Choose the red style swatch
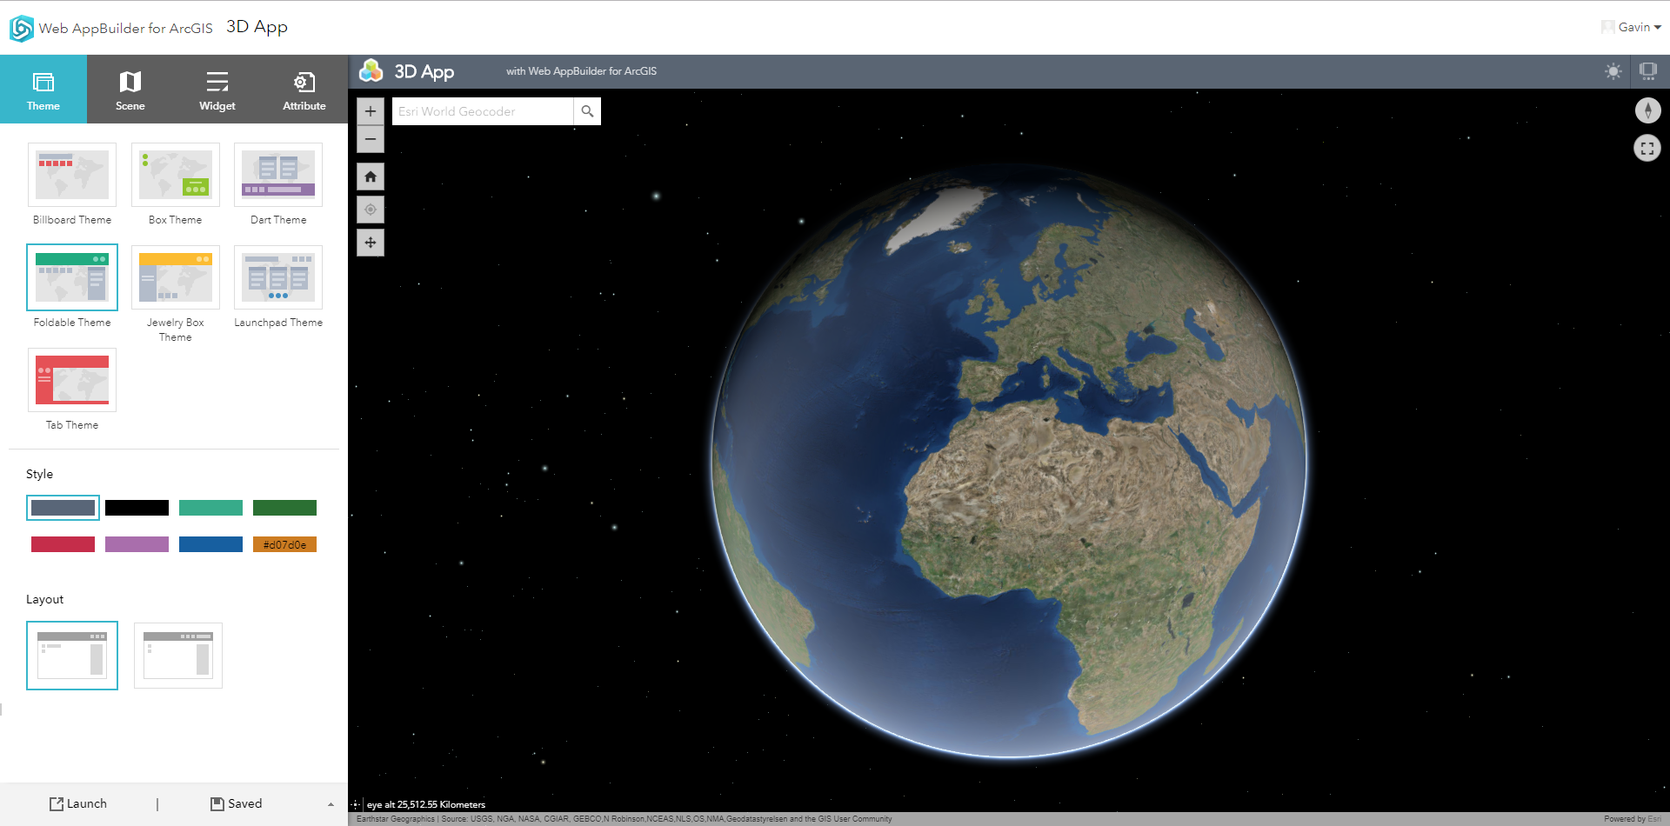This screenshot has height=826, width=1670. (x=63, y=544)
